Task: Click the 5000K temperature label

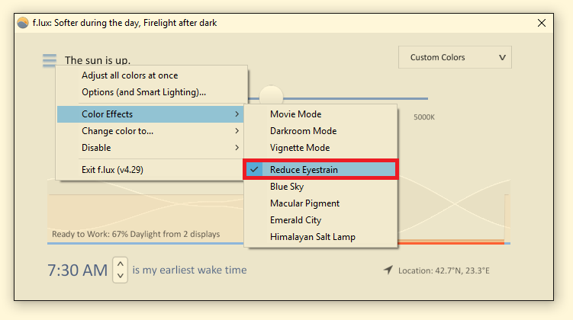Action: click(424, 117)
